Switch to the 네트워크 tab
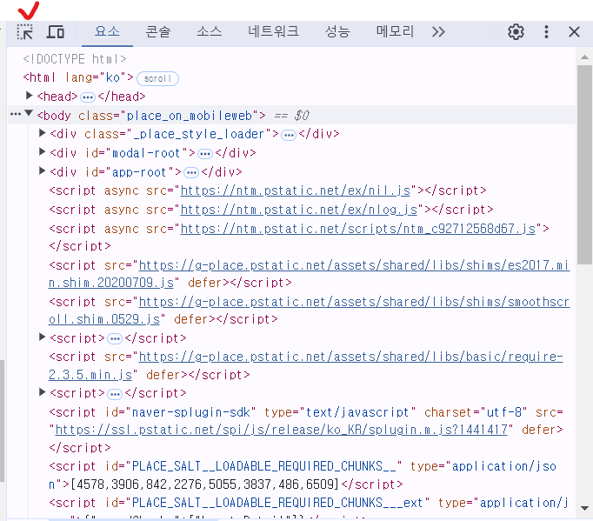 point(273,31)
